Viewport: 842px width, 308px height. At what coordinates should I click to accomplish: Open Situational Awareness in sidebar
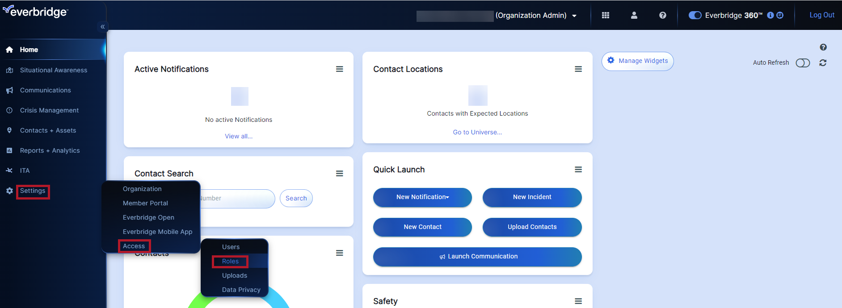click(54, 70)
